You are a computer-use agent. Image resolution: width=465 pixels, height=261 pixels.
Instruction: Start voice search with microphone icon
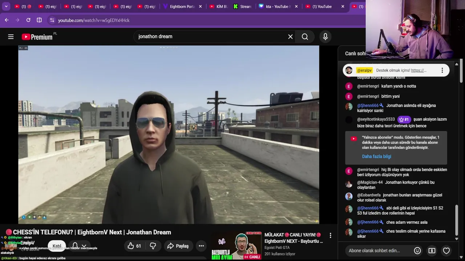(x=325, y=37)
